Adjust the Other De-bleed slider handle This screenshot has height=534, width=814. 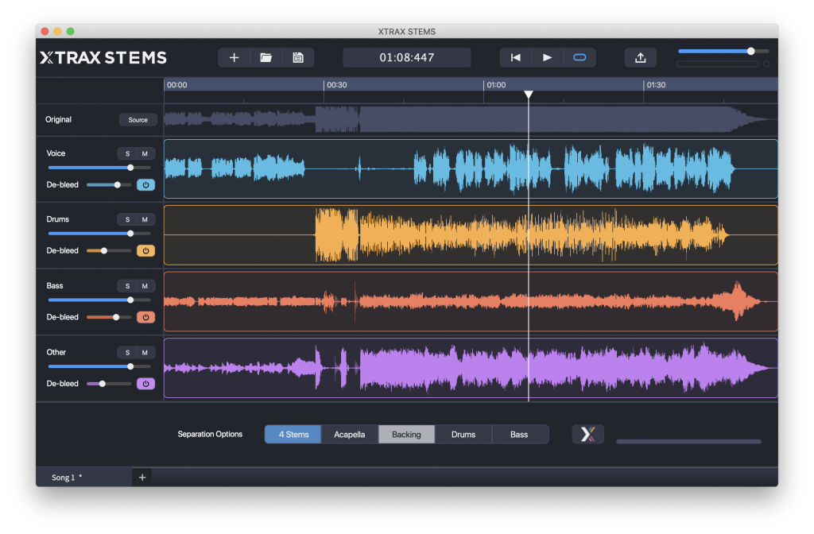click(103, 384)
